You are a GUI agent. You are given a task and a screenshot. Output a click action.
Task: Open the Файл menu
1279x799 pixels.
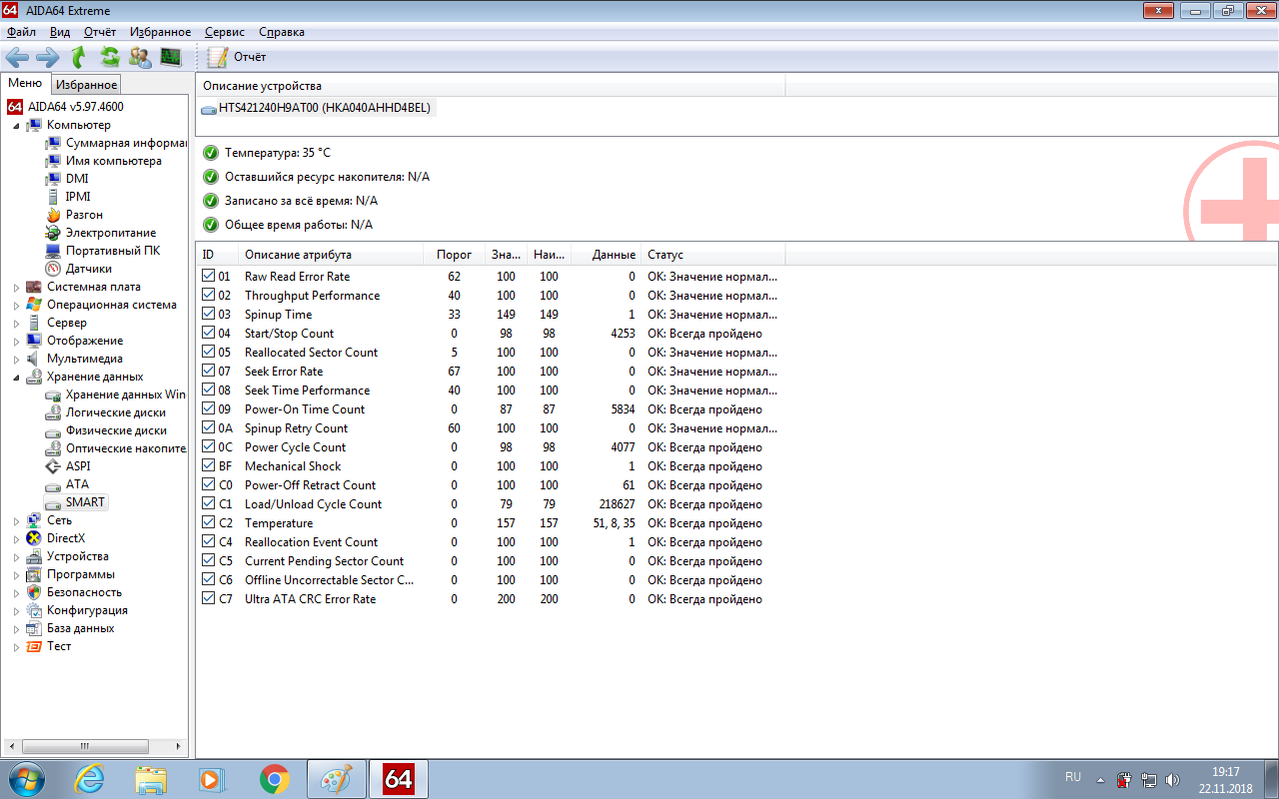pyautogui.click(x=21, y=32)
